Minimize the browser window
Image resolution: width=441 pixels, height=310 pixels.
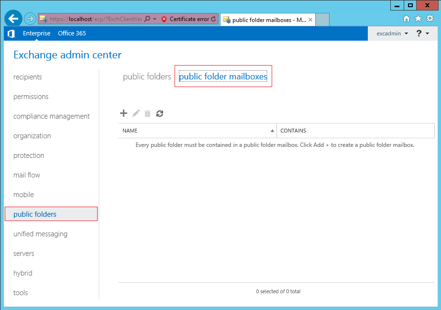pyautogui.click(x=397, y=5)
